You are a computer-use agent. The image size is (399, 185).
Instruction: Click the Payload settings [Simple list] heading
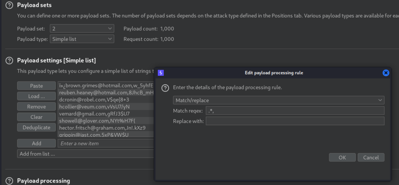pyautogui.click(x=56, y=61)
